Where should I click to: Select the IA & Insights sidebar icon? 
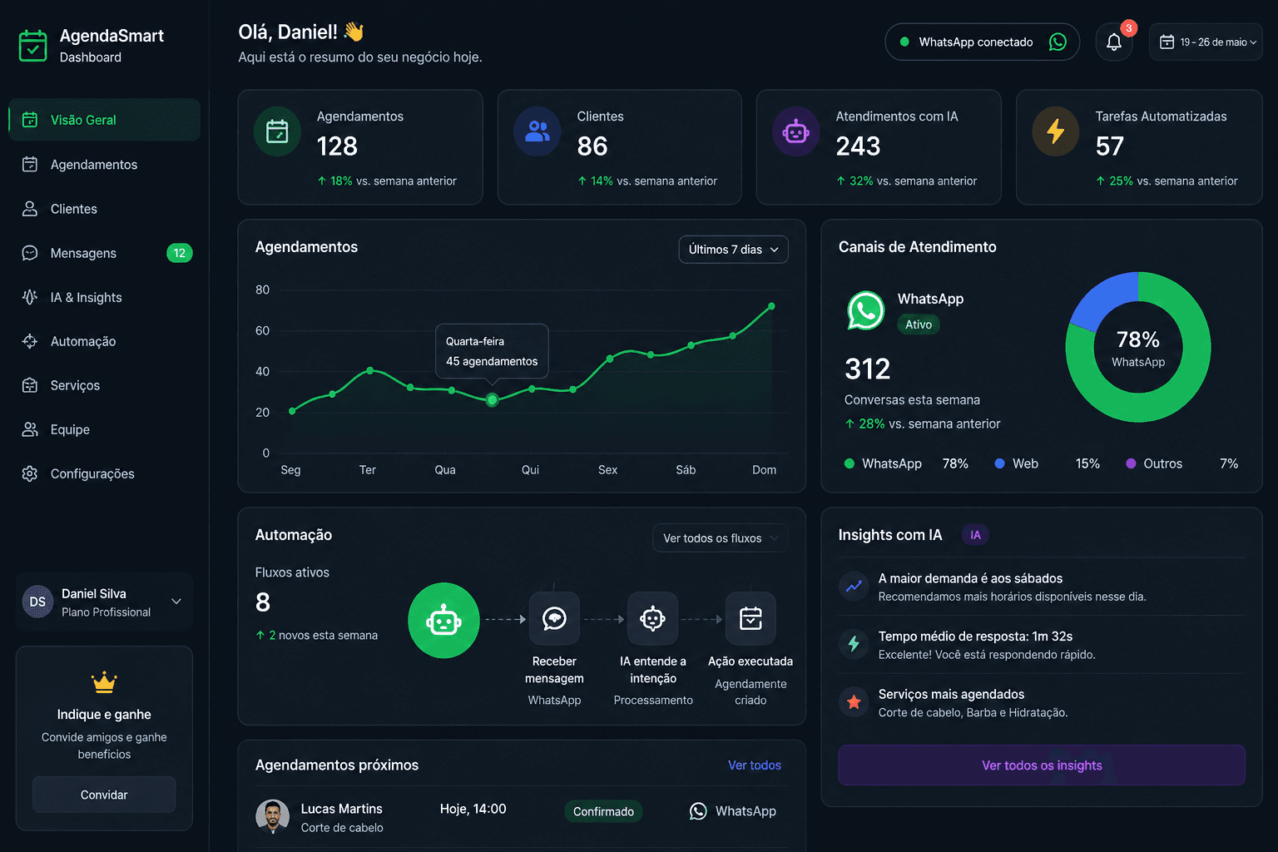click(30, 297)
